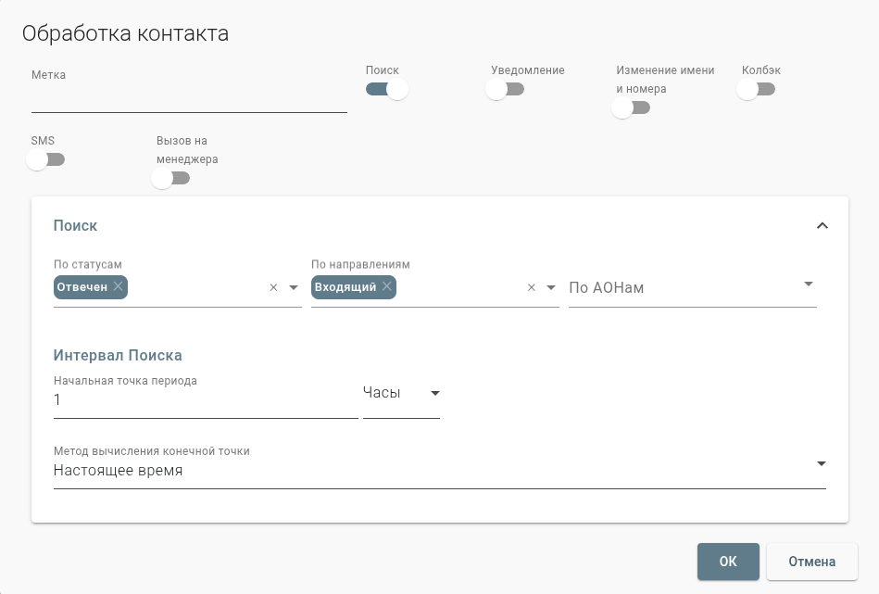This screenshot has width=879, height=594.
Task: Open the Часы time unit dropdown
Action: point(433,393)
